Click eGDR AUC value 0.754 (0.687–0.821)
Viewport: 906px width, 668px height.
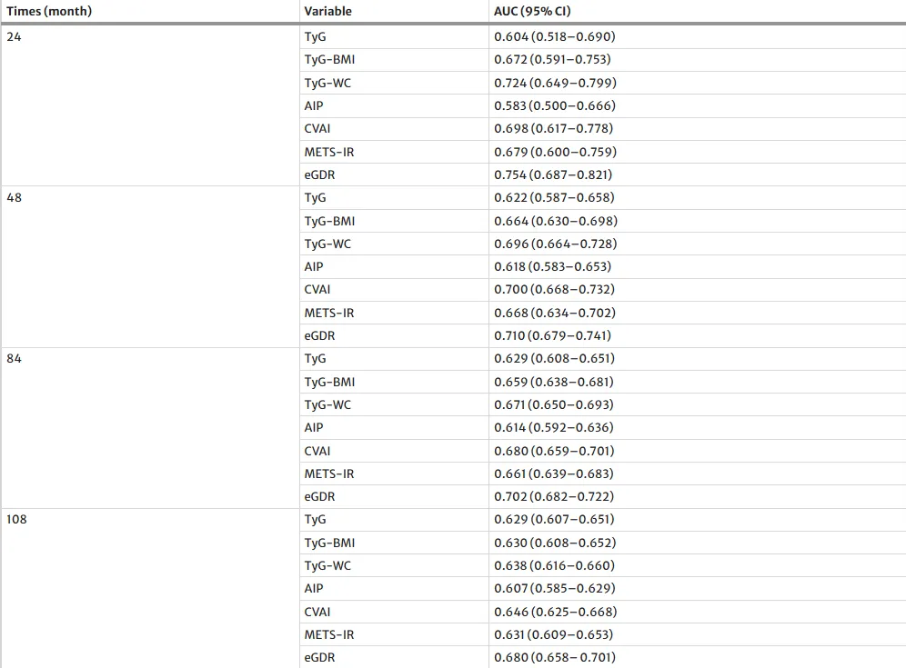pyautogui.click(x=553, y=174)
